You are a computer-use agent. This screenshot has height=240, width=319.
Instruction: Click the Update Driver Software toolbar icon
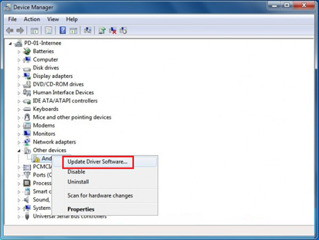click(102, 31)
